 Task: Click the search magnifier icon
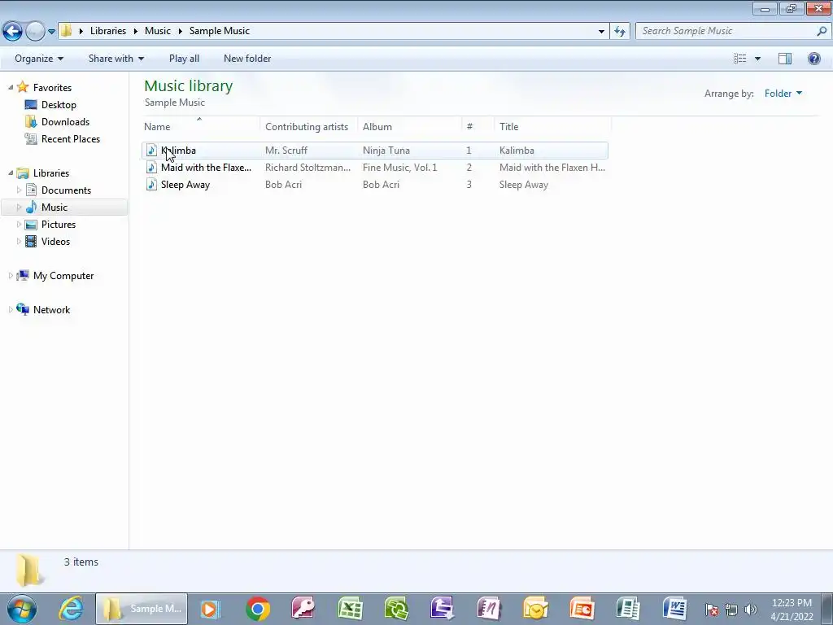pyautogui.click(x=822, y=31)
